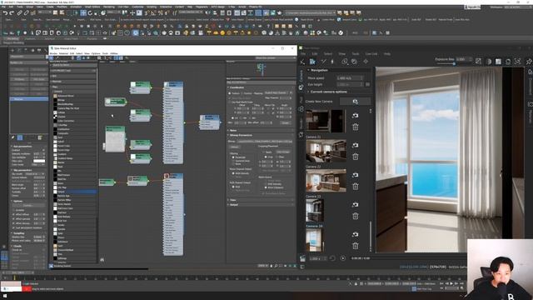Click the Reload button under Bitmap path
Viewport: 533px width, 300px height.
click(x=235, y=147)
